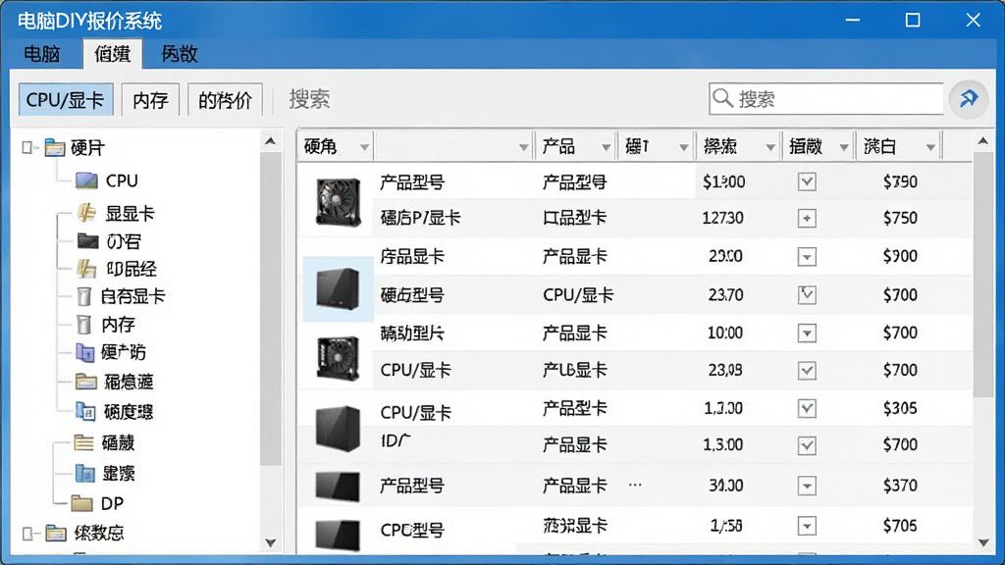Select the 自有显卡 tree item
This screenshot has width=1005, height=565.
(x=132, y=296)
